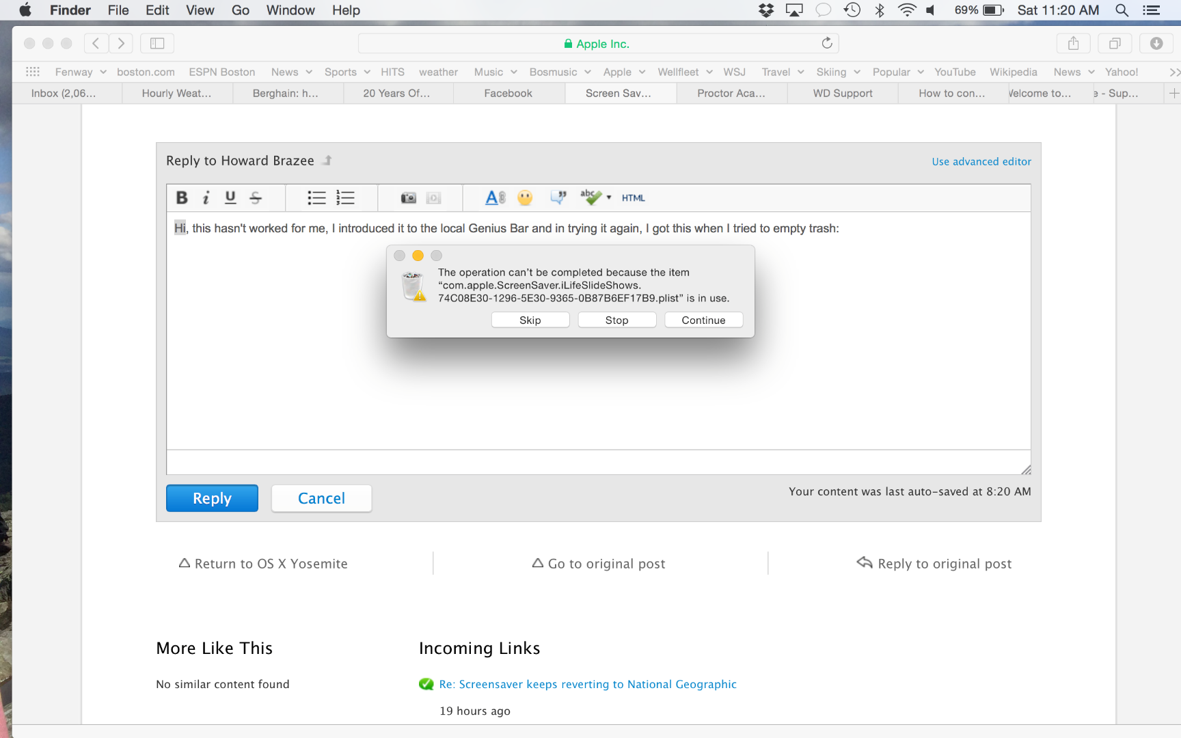
Task: Apply underline formatting in reply editor
Action: click(x=230, y=197)
